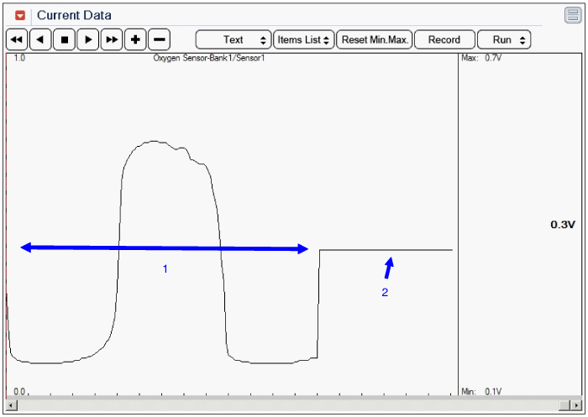Zoom in with the plus button
The height and width of the screenshot is (417, 588).
[135, 39]
